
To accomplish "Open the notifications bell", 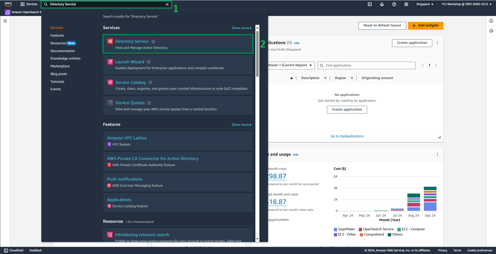I will point(382,4).
